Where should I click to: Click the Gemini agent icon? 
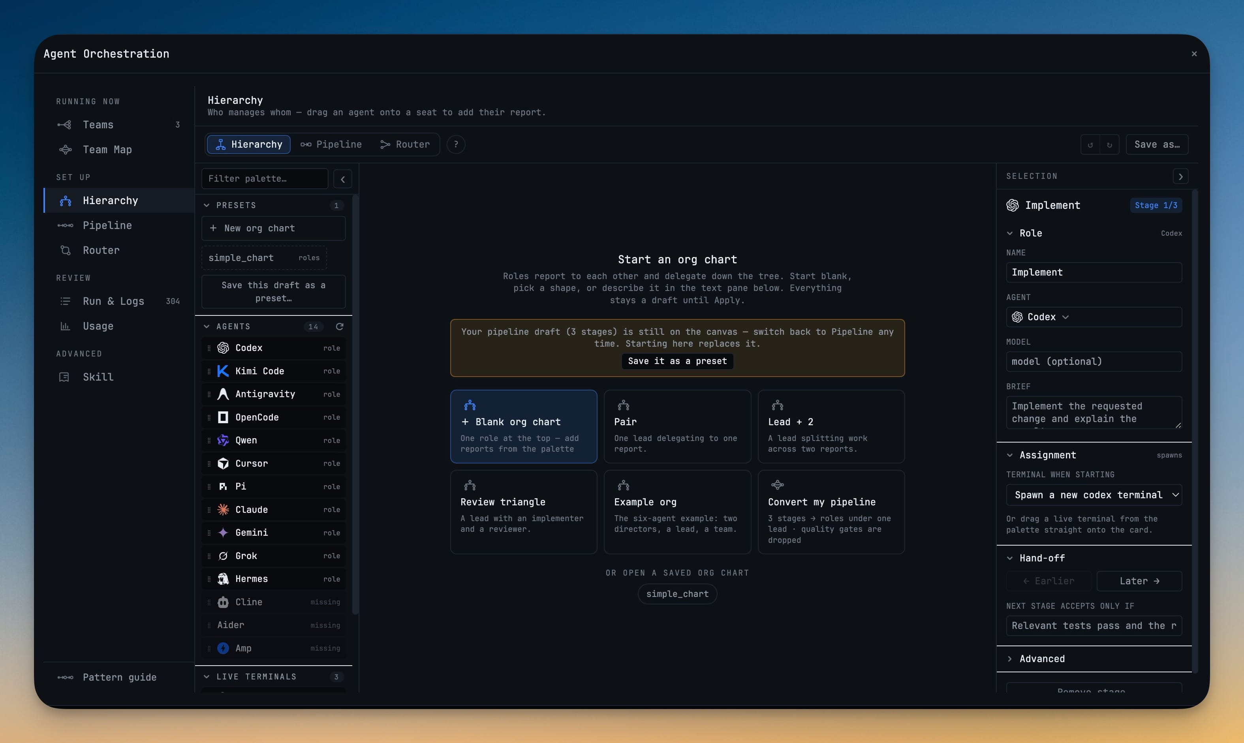223,533
